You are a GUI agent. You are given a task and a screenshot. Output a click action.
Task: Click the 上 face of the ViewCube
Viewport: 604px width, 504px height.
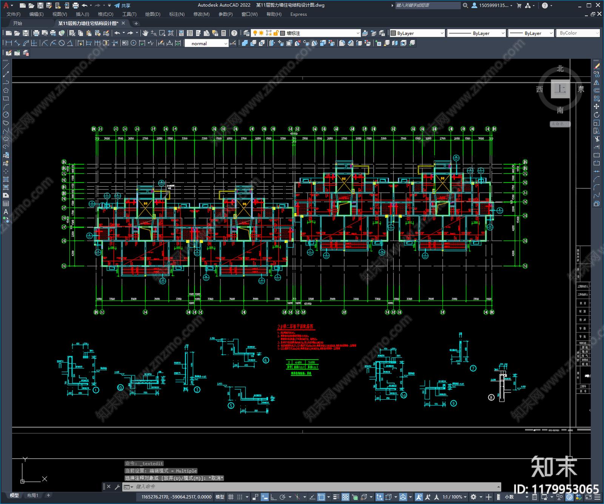560,89
